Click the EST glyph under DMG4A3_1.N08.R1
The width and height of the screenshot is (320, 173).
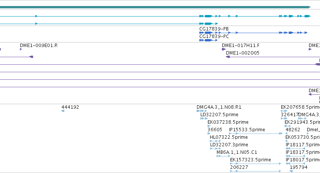pos(202,111)
